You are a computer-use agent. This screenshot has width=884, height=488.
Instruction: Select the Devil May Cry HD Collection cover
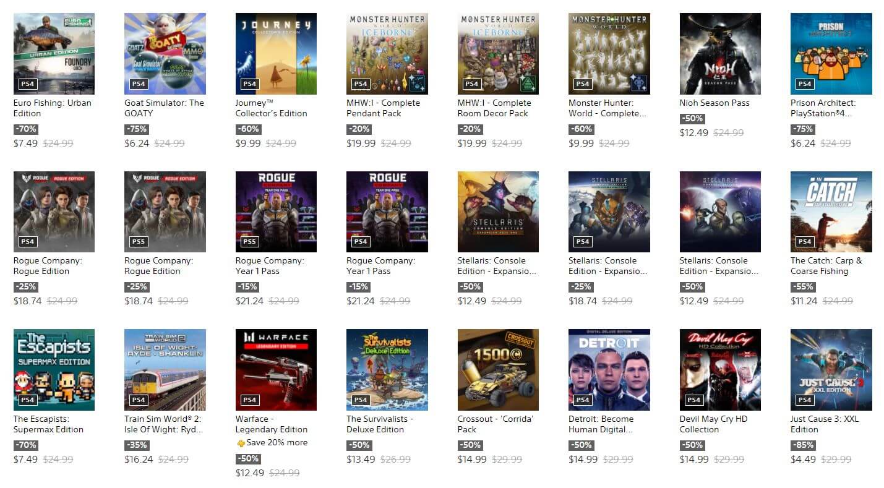coord(720,370)
